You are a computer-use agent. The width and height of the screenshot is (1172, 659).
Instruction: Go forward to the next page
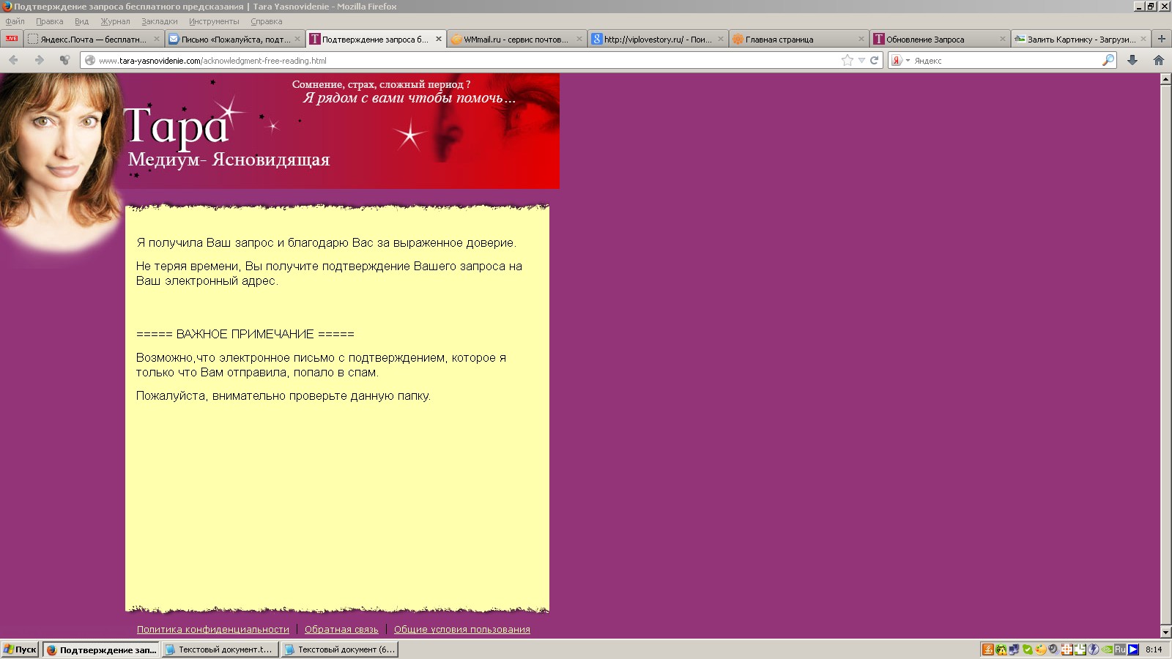tap(39, 60)
